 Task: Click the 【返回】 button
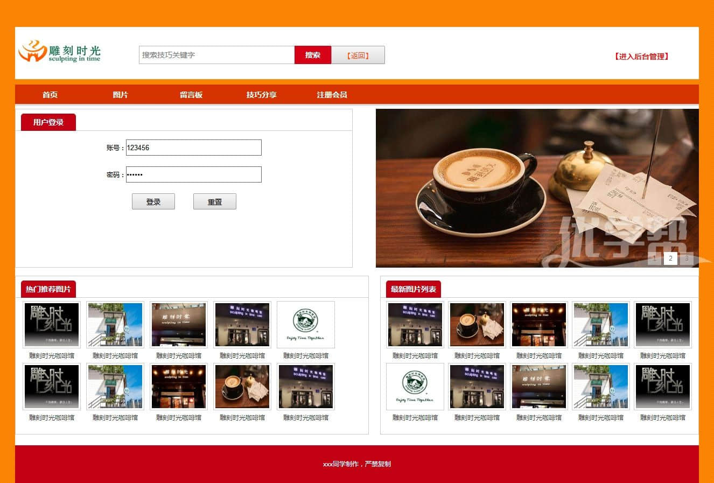(358, 55)
